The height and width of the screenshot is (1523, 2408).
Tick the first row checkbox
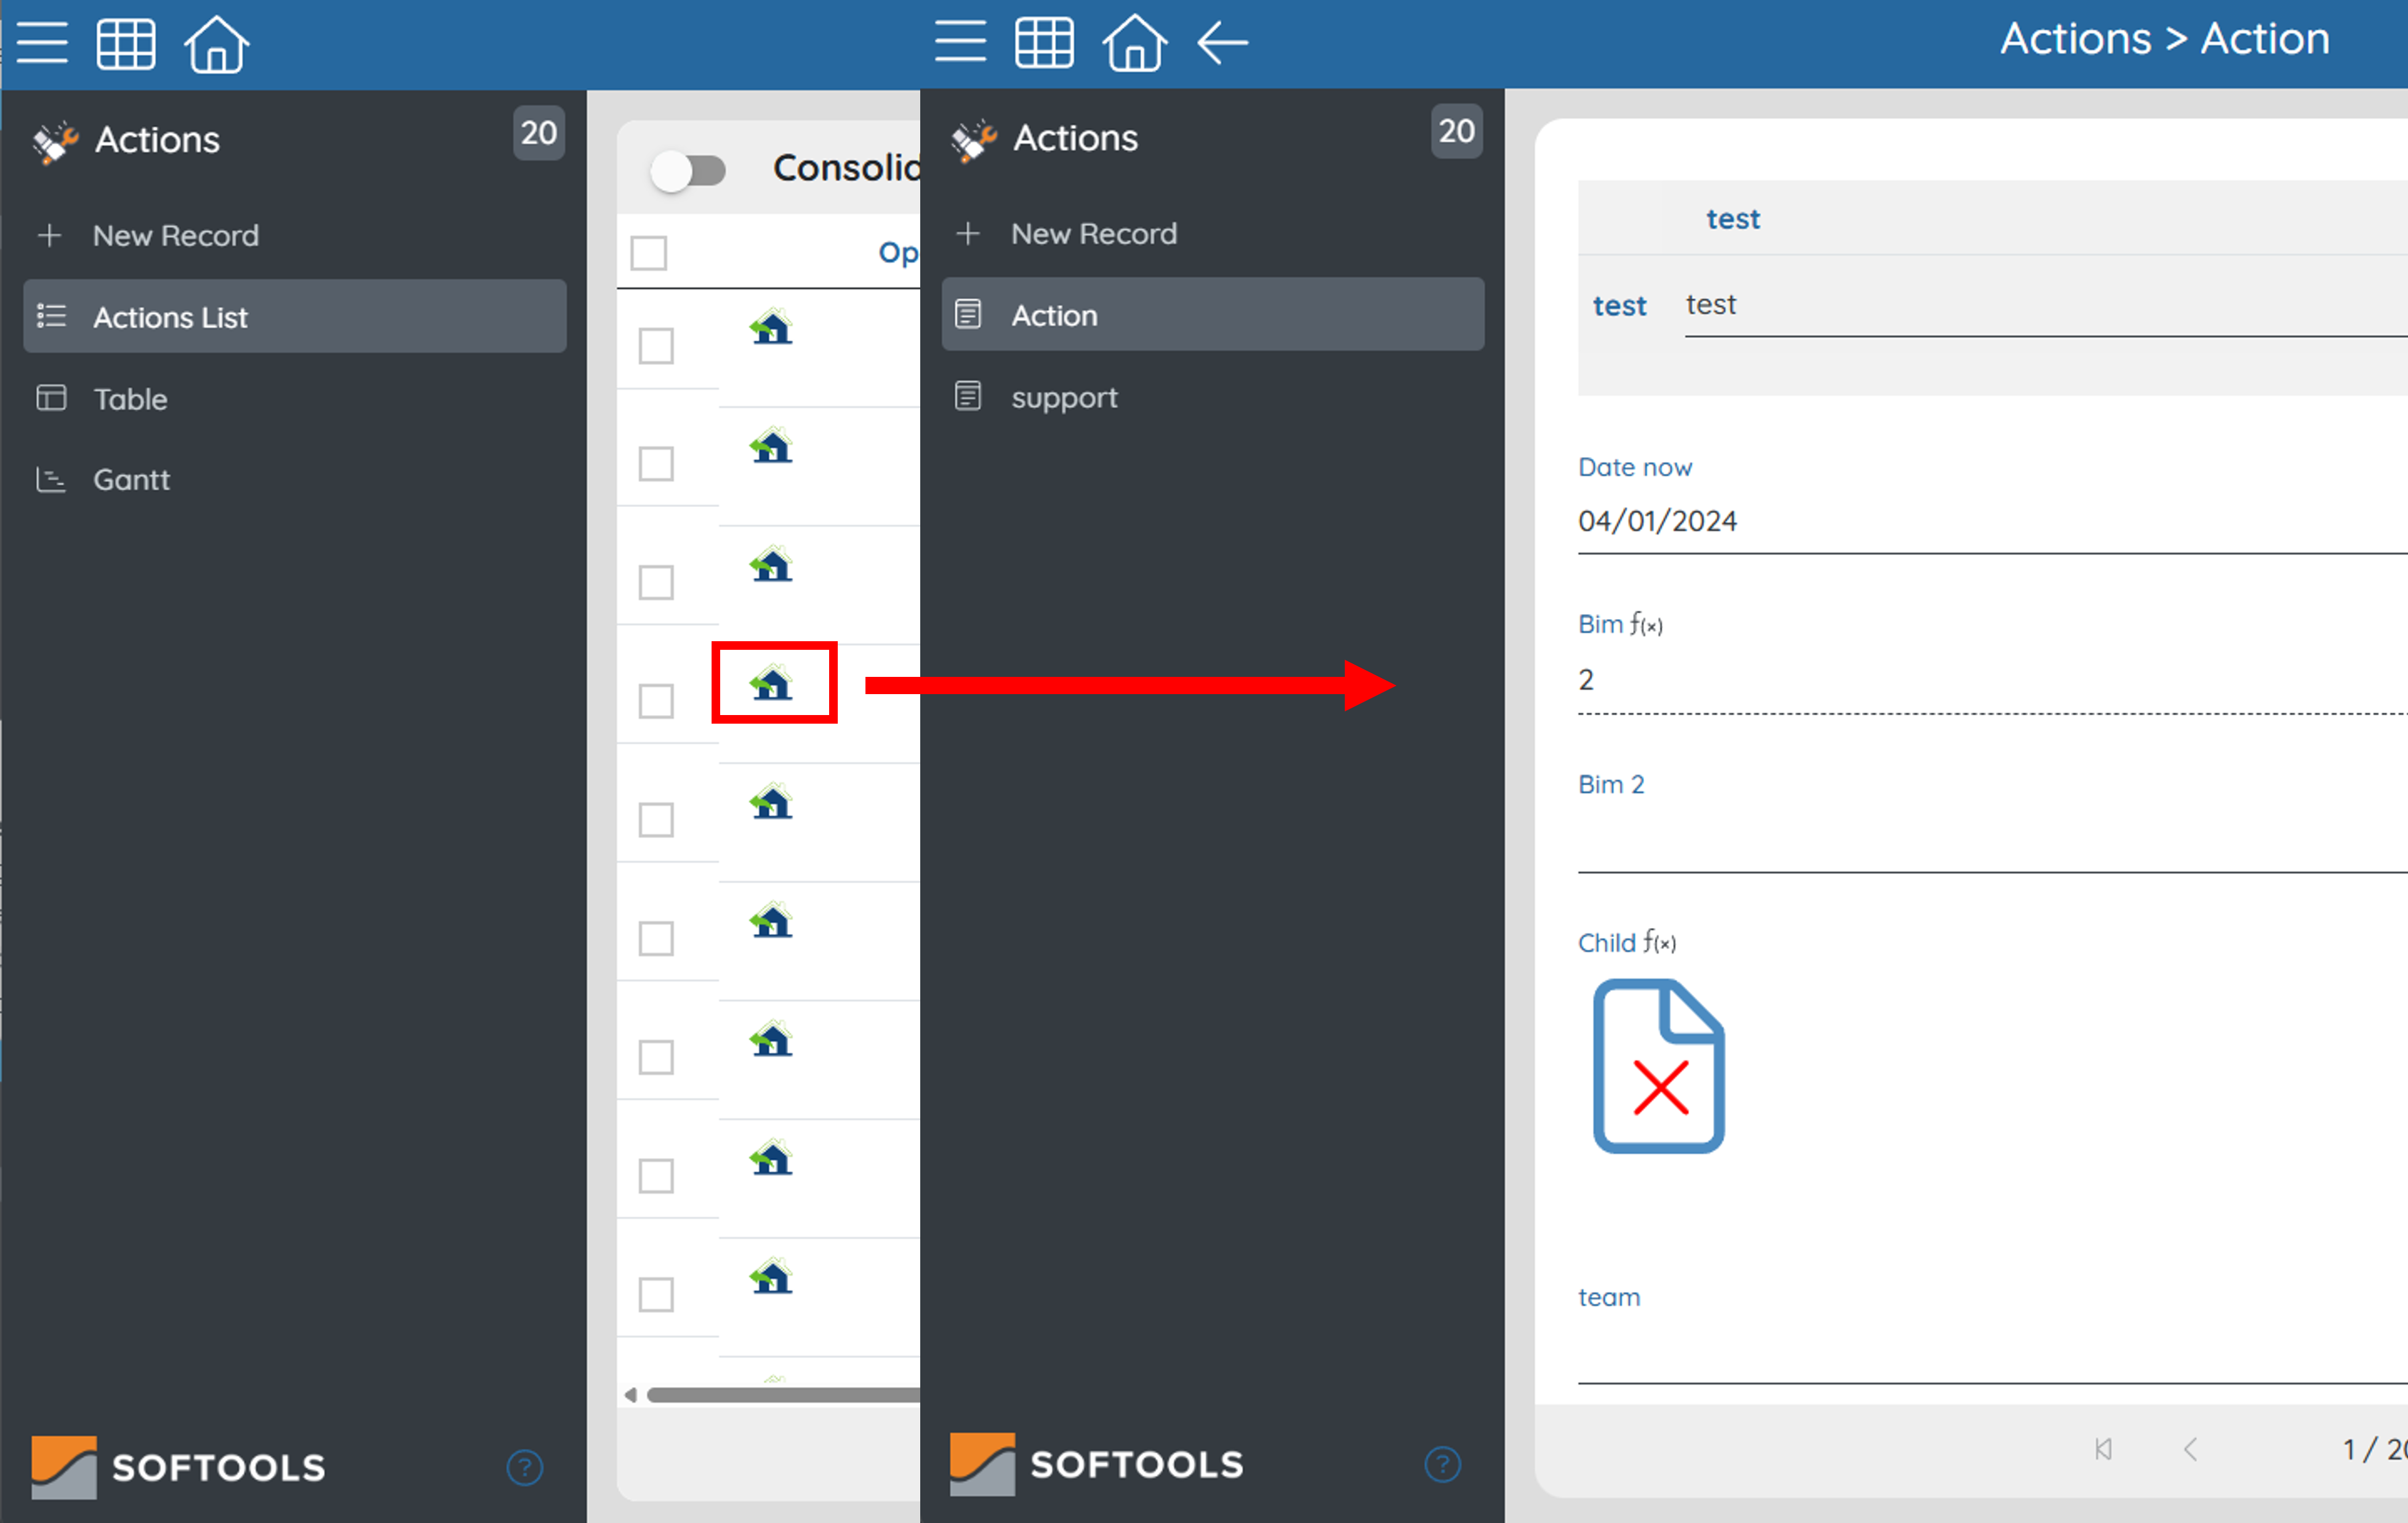(x=656, y=346)
